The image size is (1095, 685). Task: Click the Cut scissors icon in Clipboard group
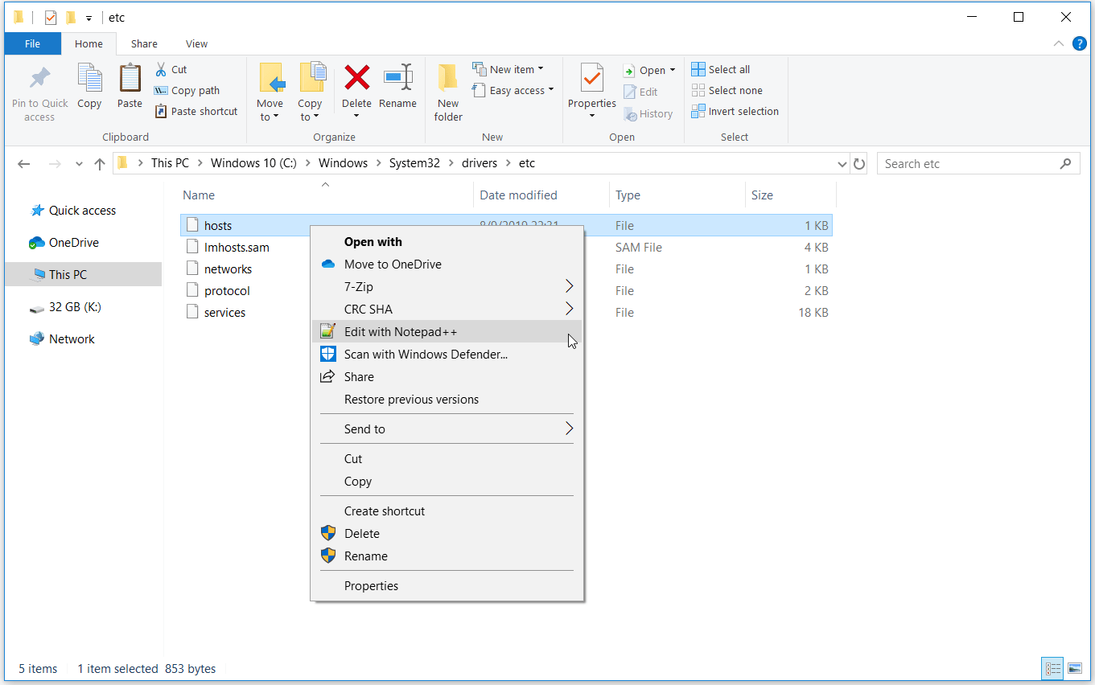[161, 69]
